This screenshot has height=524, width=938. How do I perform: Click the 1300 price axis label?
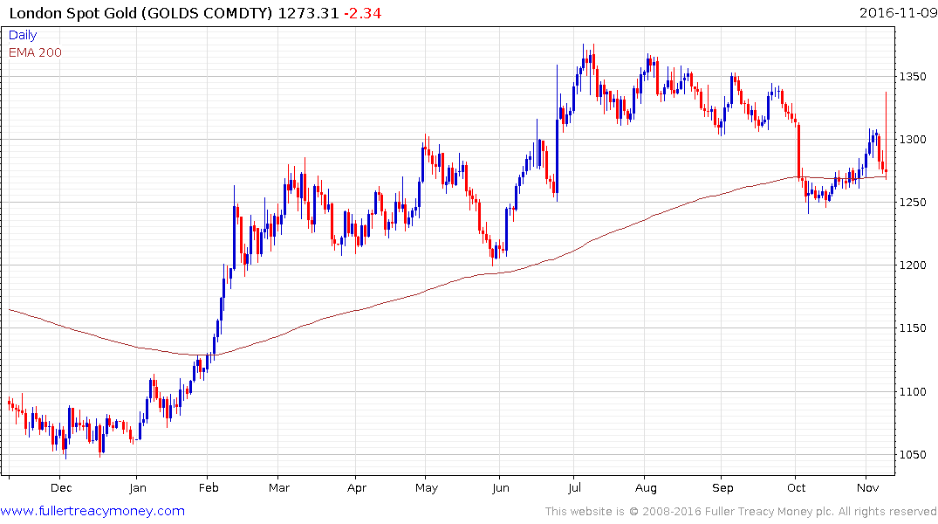point(913,140)
